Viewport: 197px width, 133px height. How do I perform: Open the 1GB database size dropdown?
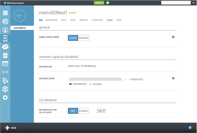101,111
